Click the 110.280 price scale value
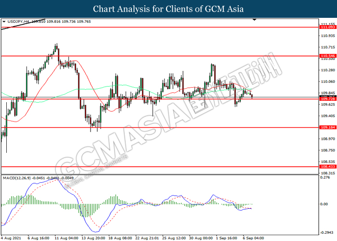337x241 pixels. (x=328, y=70)
